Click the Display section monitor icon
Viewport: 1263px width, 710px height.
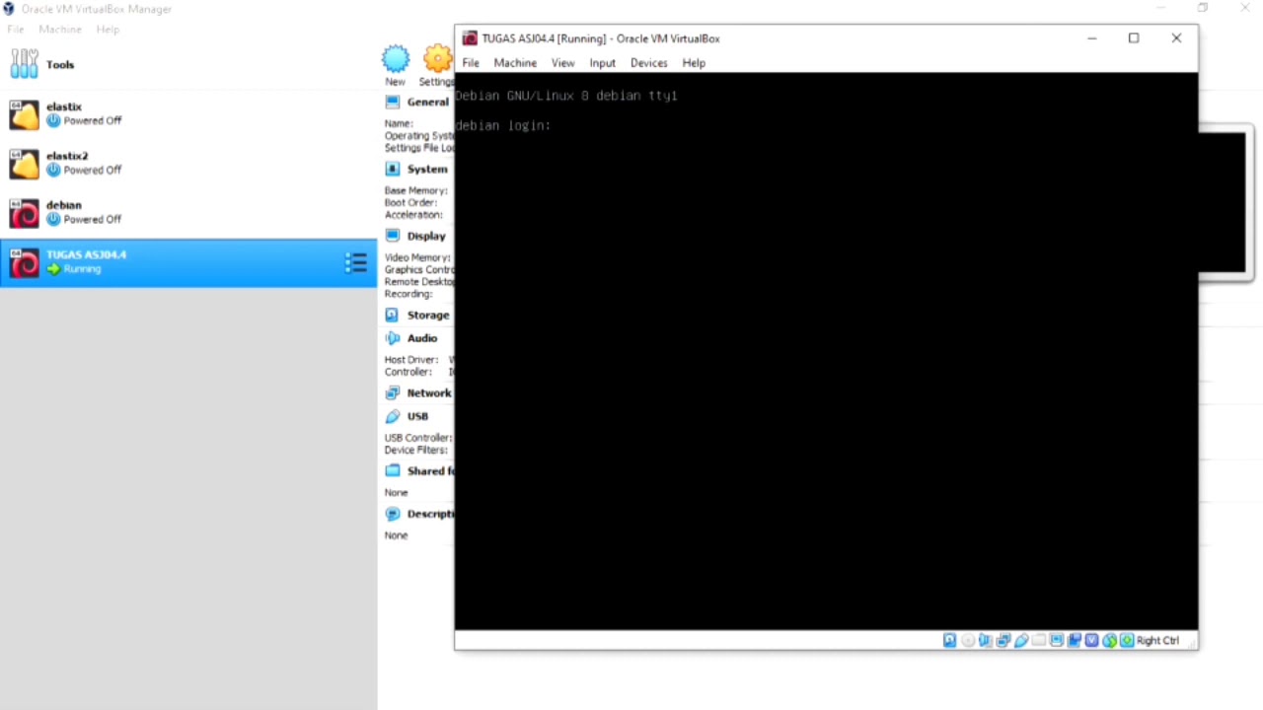coord(393,236)
